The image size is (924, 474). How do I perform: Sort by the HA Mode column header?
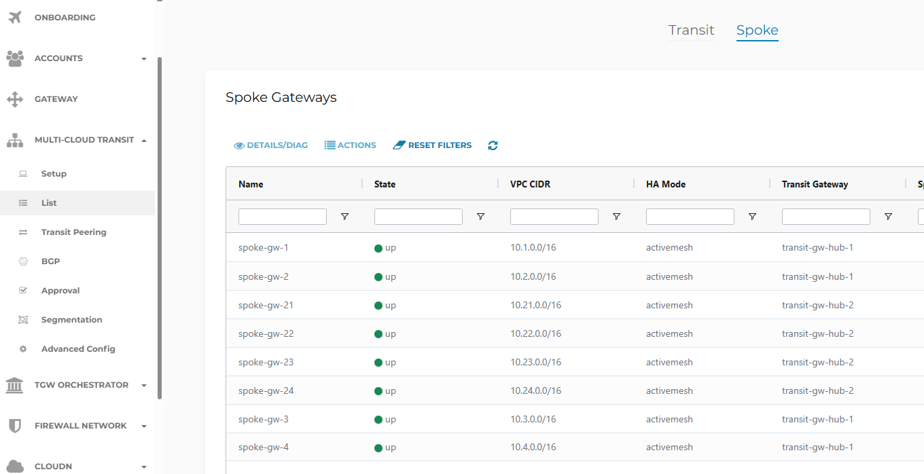tap(666, 184)
